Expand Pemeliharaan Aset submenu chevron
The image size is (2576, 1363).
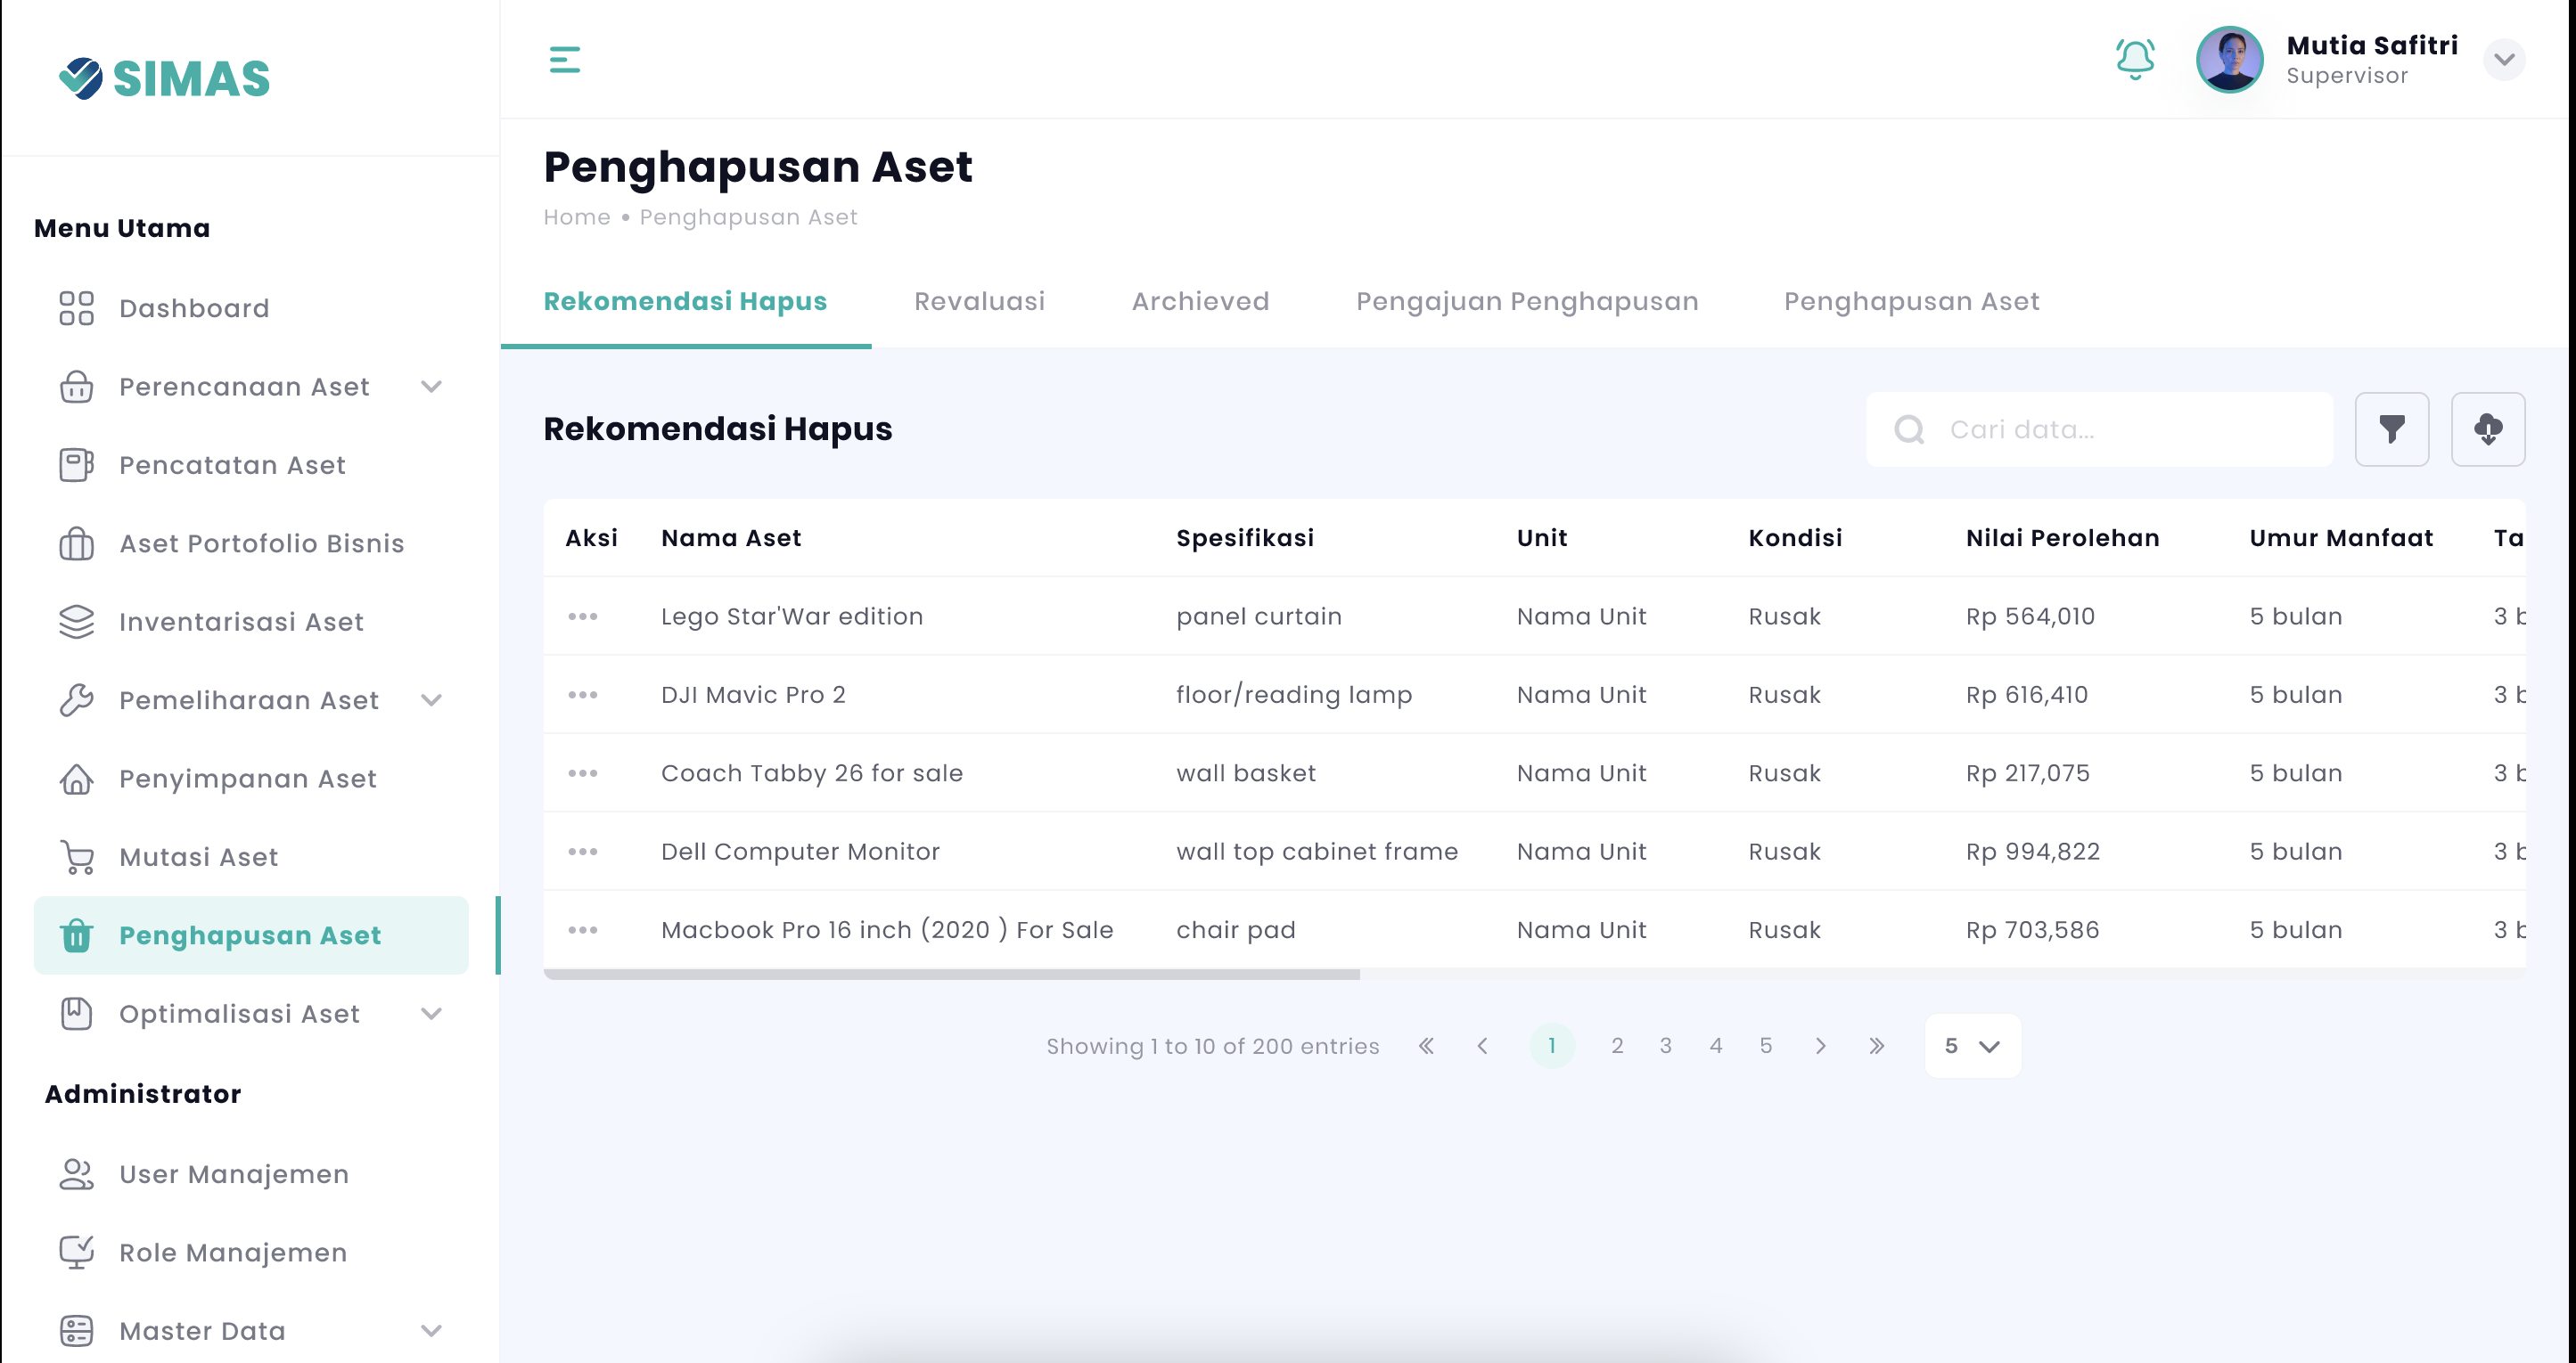coord(431,699)
